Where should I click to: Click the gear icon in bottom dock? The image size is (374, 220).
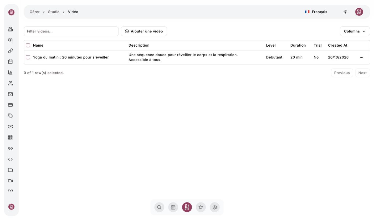point(215,207)
